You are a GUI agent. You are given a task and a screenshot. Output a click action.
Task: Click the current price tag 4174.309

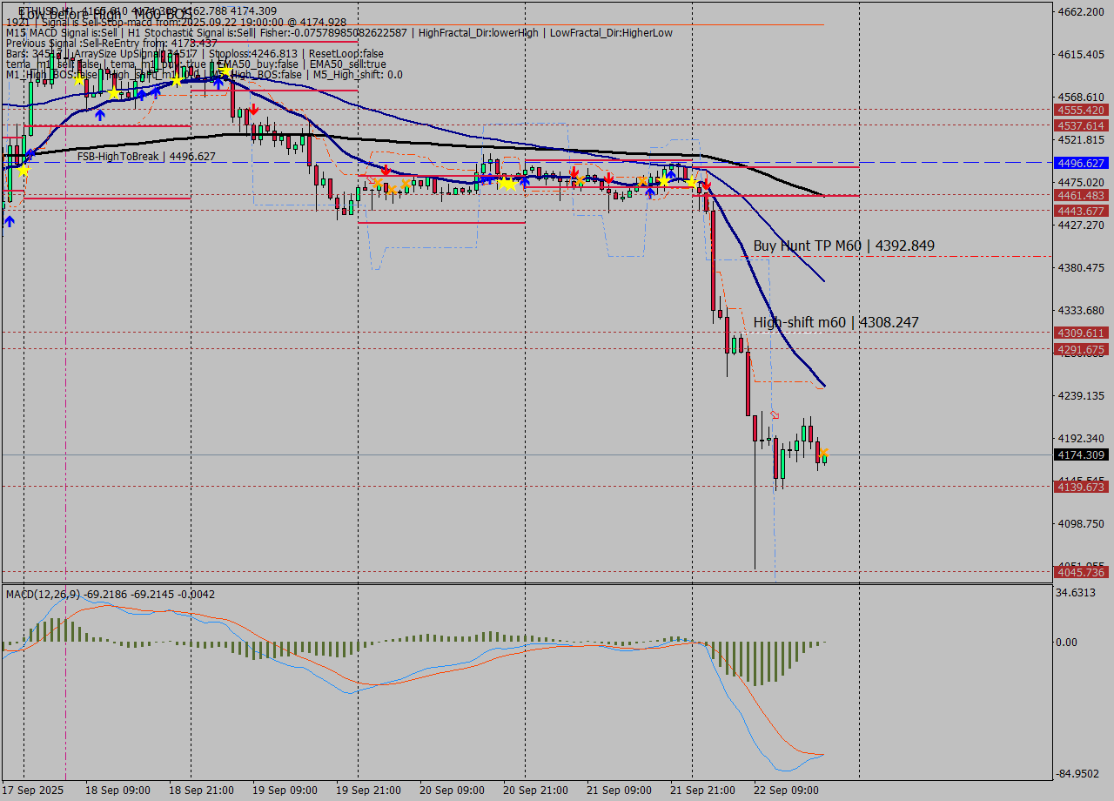[x=1079, y=454]
